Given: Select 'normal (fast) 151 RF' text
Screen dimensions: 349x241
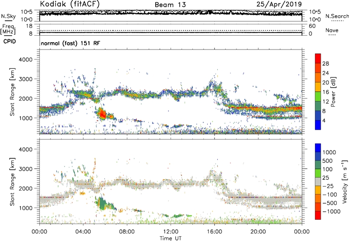Looking at the screenshot, I should [70, 43].
